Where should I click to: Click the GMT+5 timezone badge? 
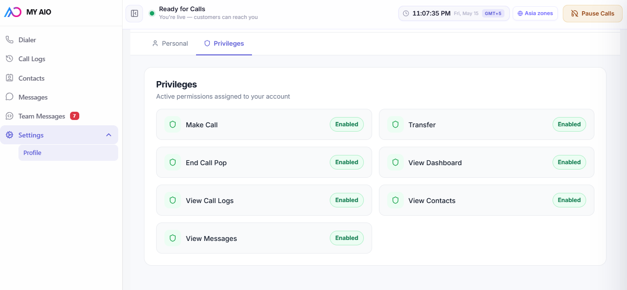[493, 14]
